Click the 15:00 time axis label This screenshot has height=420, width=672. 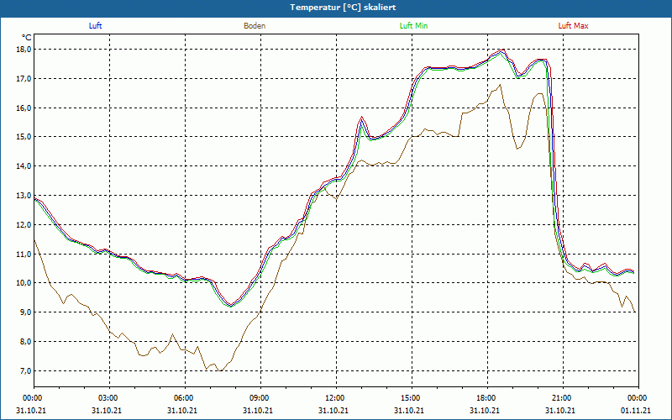[x=412, y=398]
